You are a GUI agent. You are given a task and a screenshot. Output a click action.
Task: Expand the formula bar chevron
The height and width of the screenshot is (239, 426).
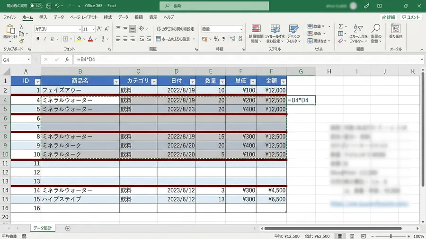point(422,60)
